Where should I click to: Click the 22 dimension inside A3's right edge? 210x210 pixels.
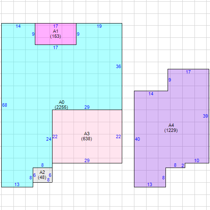tap(118, 136)
